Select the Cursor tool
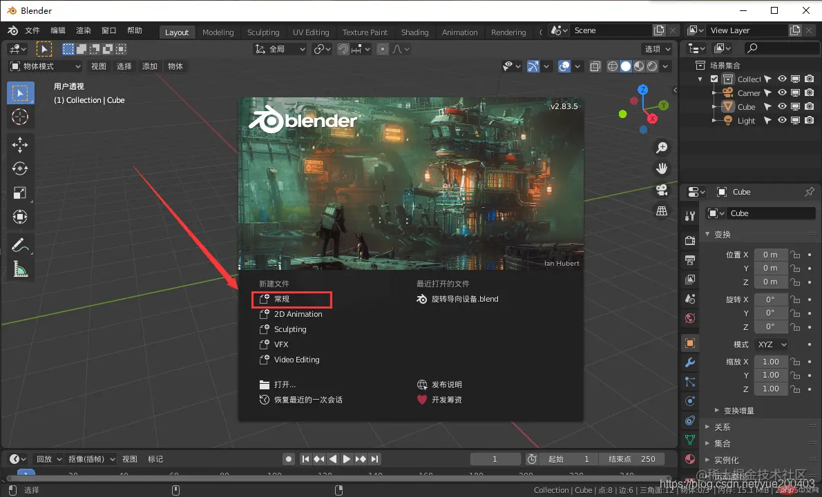Viewport: 822px width, 497px height. (21, 117)
